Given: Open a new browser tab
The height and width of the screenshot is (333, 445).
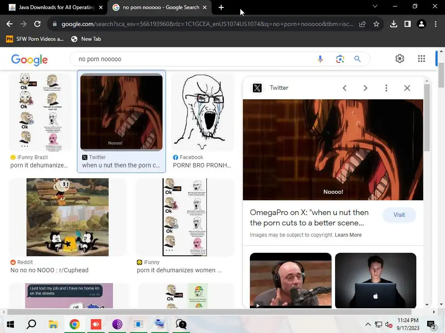Looking at the screenshot, I should coord(221,7).
